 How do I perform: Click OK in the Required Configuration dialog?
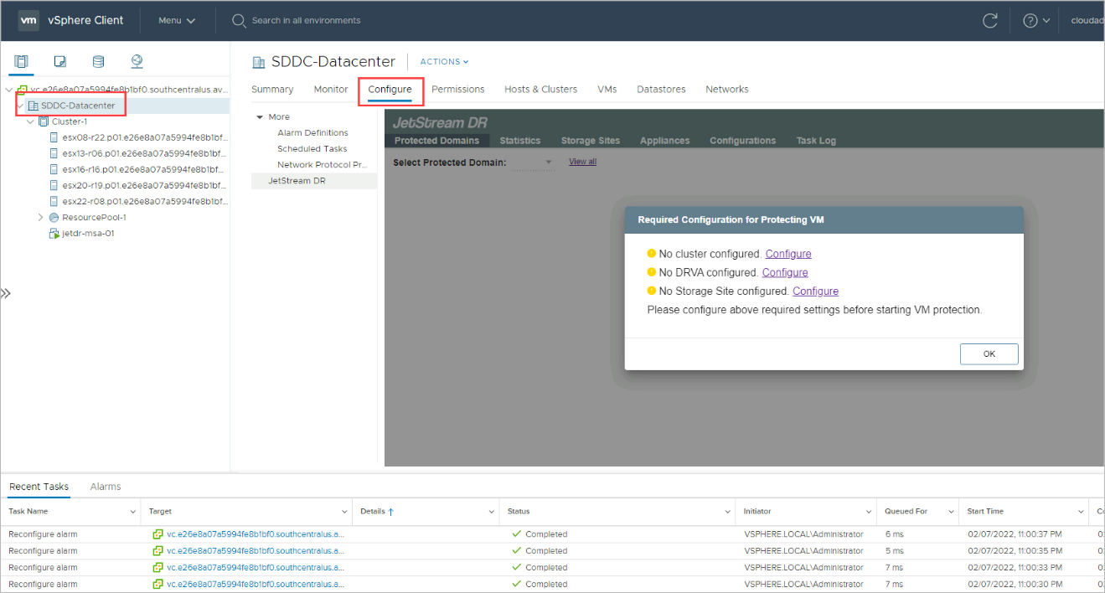989,354
